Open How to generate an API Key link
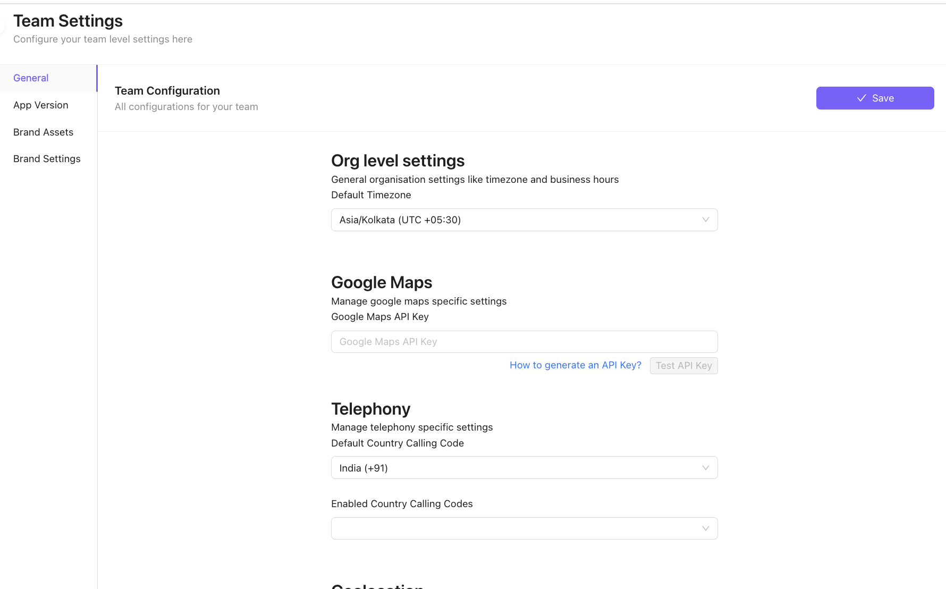 point(575,365)
